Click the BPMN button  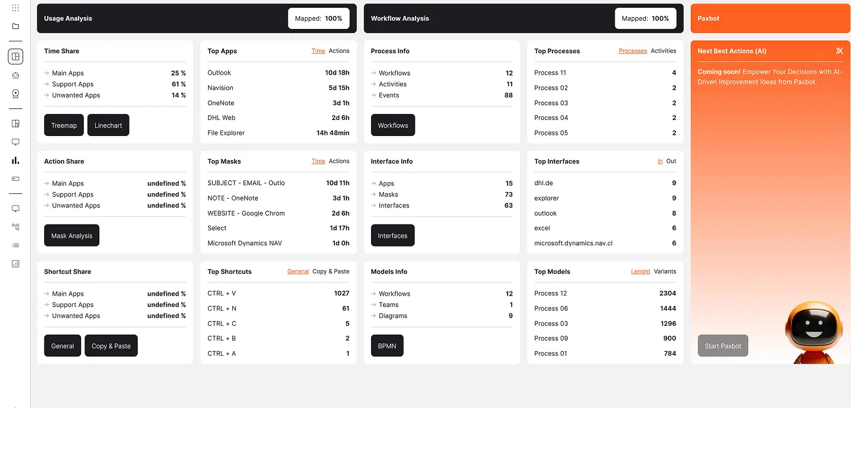click(x=387, y=346)
